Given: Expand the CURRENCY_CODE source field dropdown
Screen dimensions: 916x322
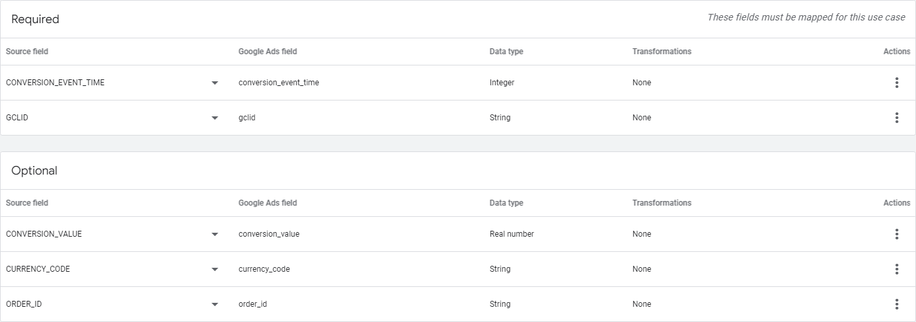Looking at the screenshot, I should pos(215,270).
